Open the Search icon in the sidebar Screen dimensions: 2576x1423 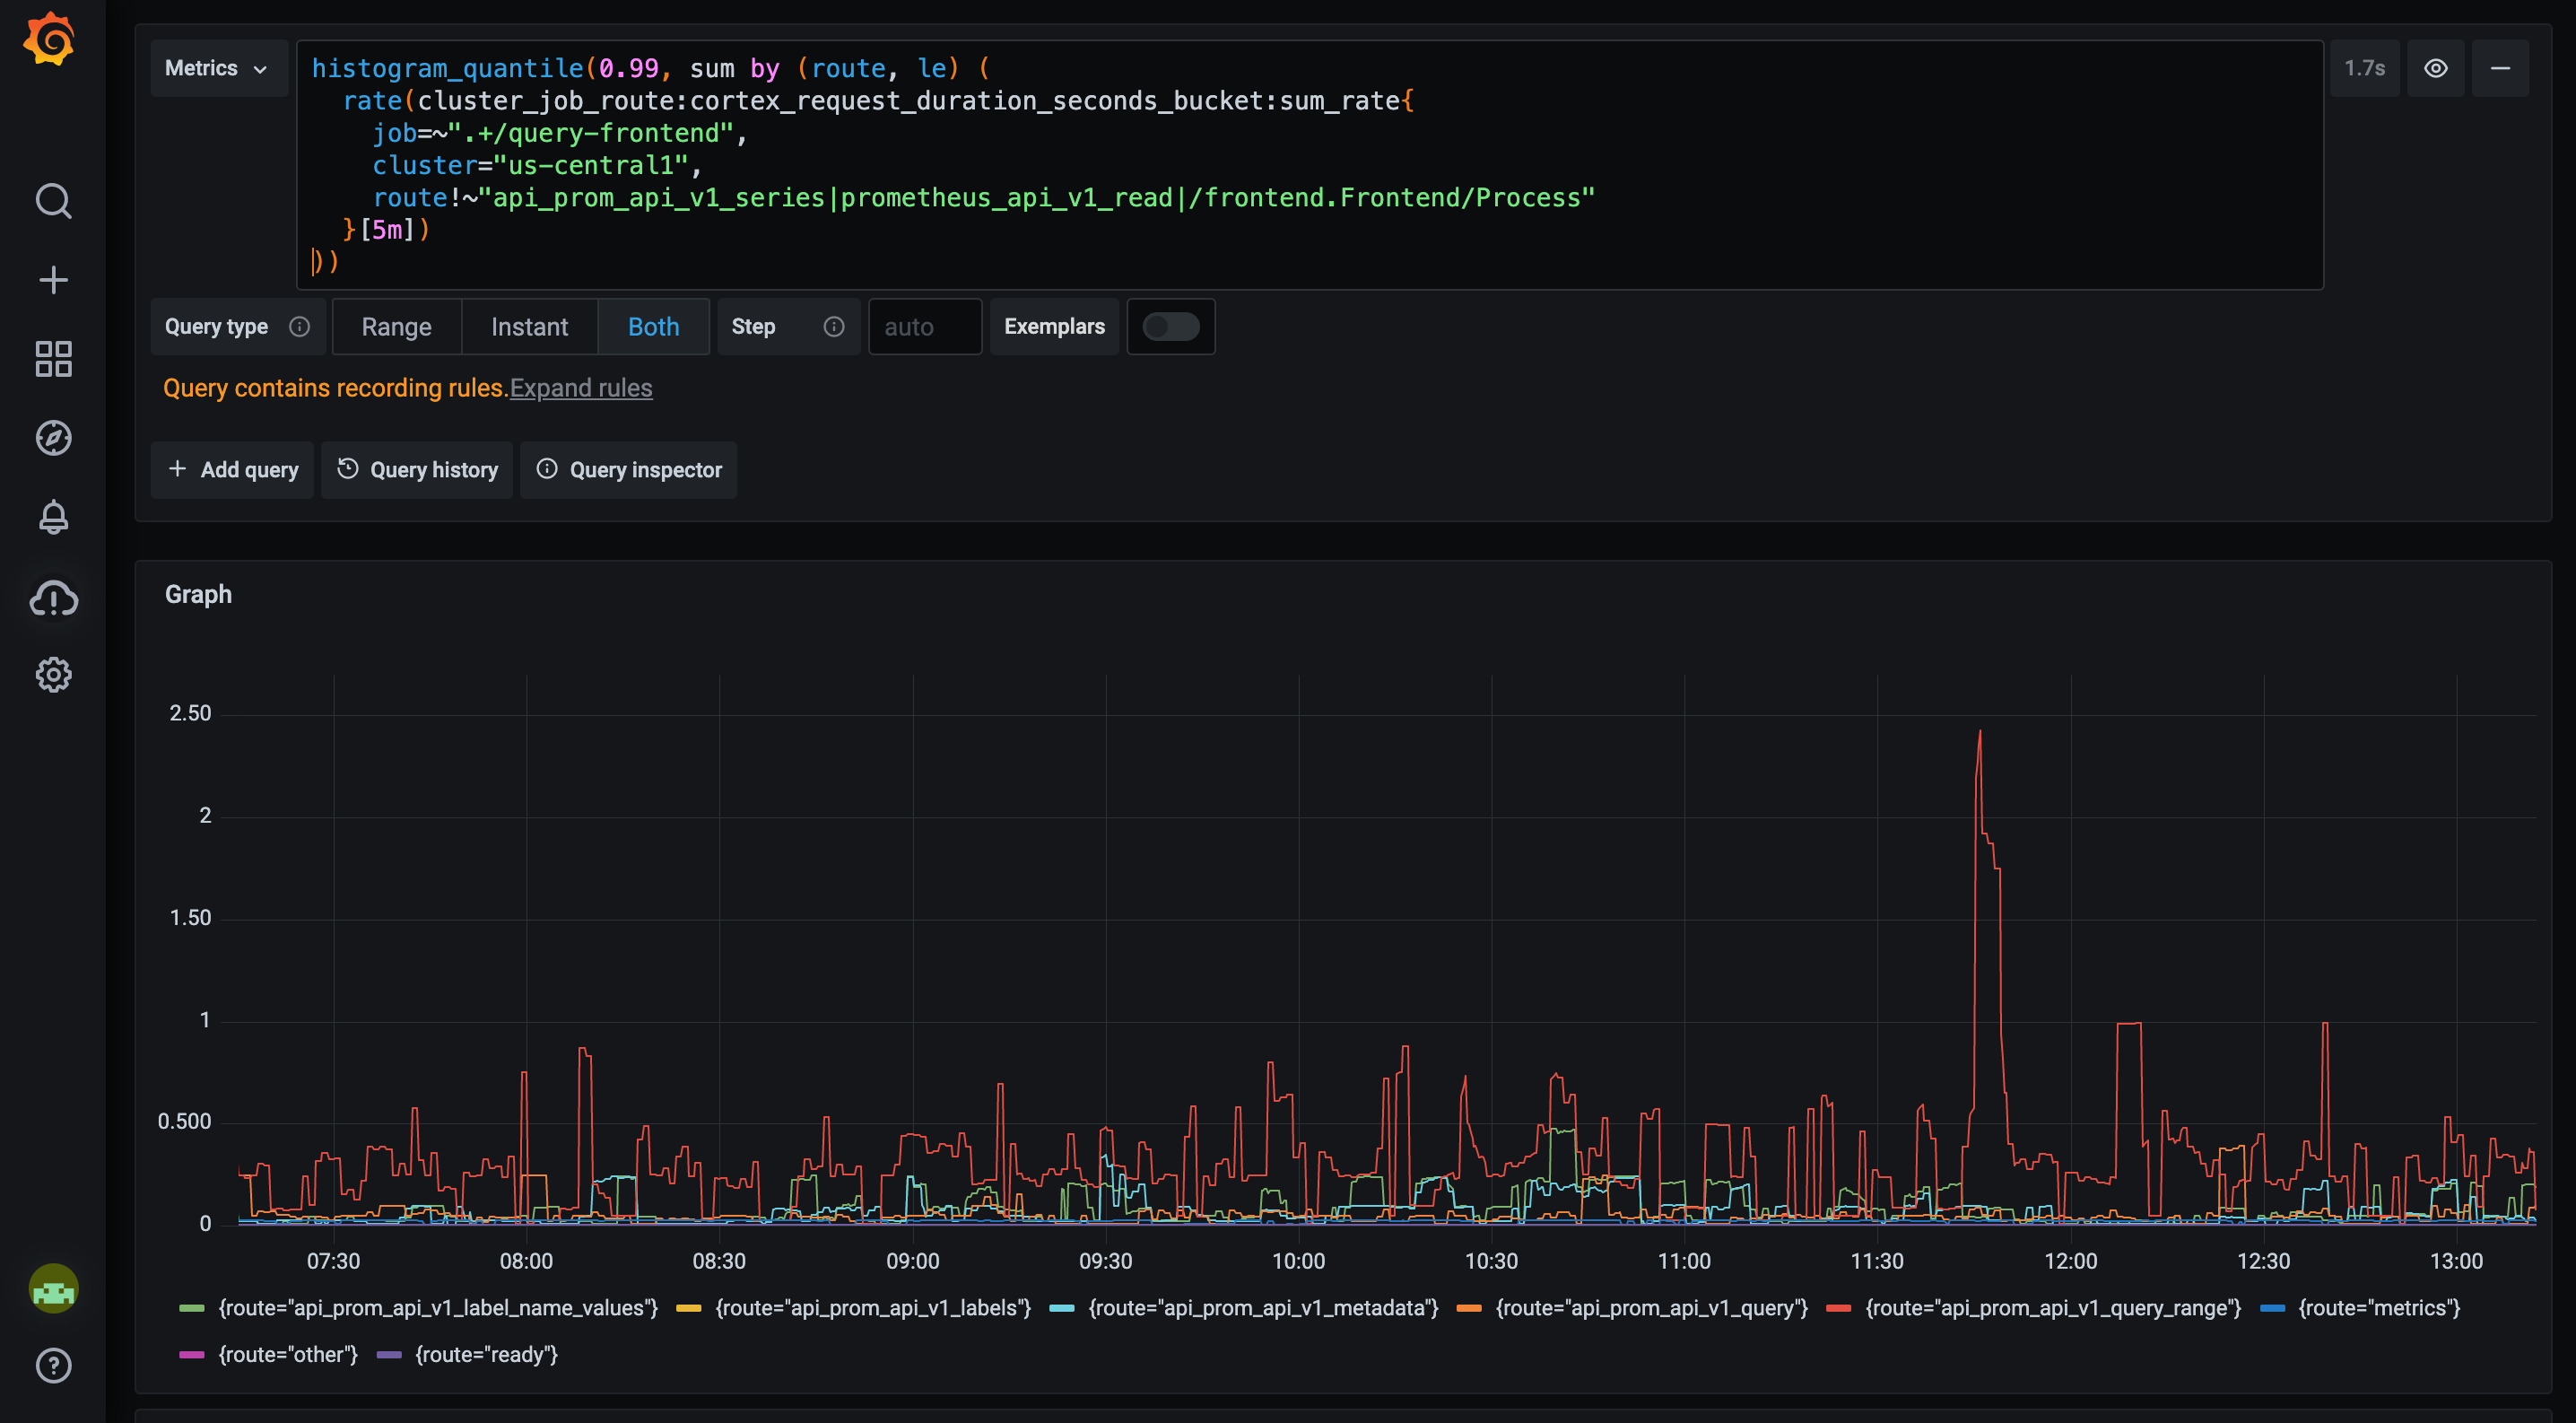pyautogui.click(x=53, y=201)
